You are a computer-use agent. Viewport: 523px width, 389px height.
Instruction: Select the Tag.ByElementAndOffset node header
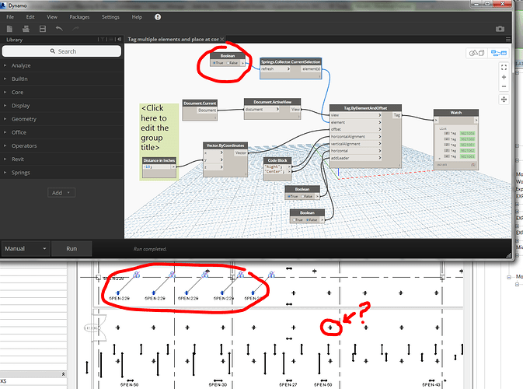(365, 108)
